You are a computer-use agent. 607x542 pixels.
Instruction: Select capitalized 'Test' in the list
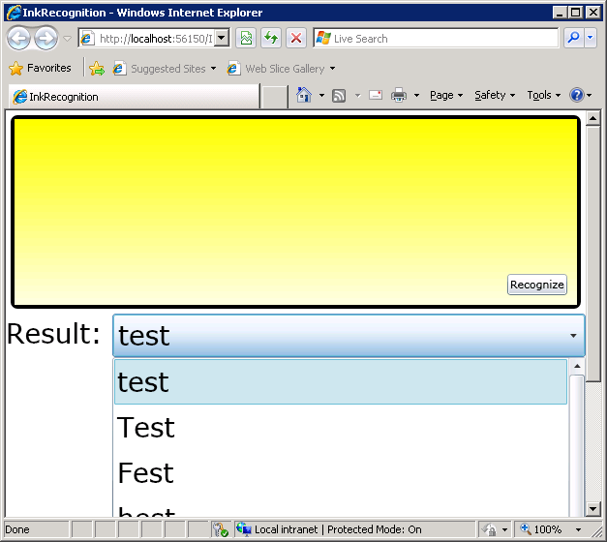click(341, 428)
